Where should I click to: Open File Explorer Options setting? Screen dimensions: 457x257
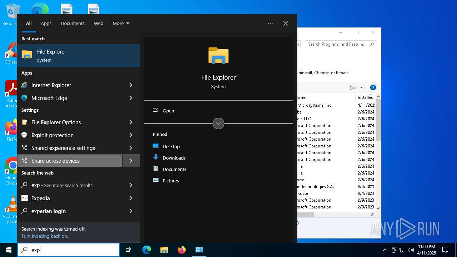coord(70,122)
